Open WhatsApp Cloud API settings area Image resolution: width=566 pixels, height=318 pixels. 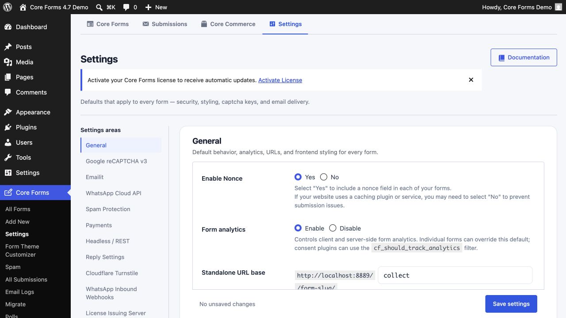(x=121, y=193)
